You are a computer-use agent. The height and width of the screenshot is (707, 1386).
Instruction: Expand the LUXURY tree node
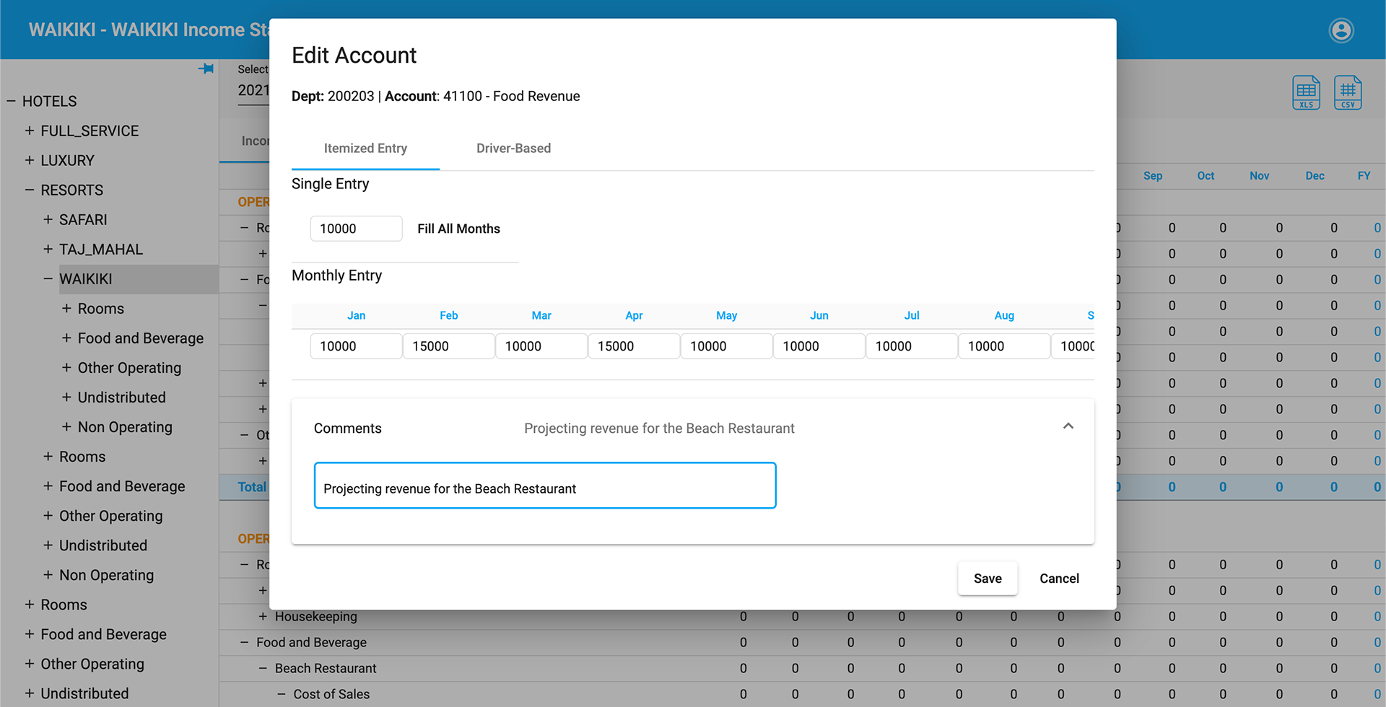pos(30,160)
